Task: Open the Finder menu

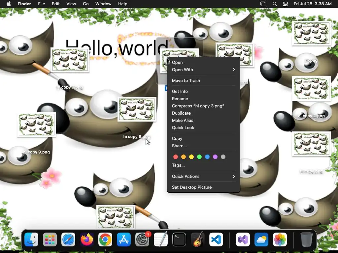Action: 24,4
